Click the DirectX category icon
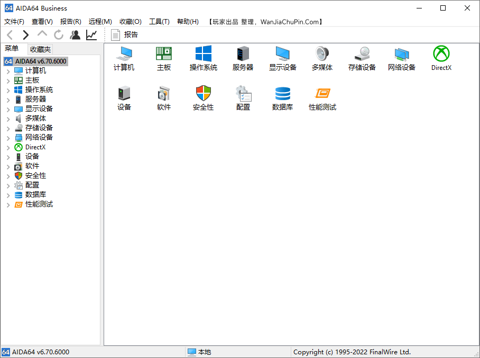 click(x=441, y=58)
